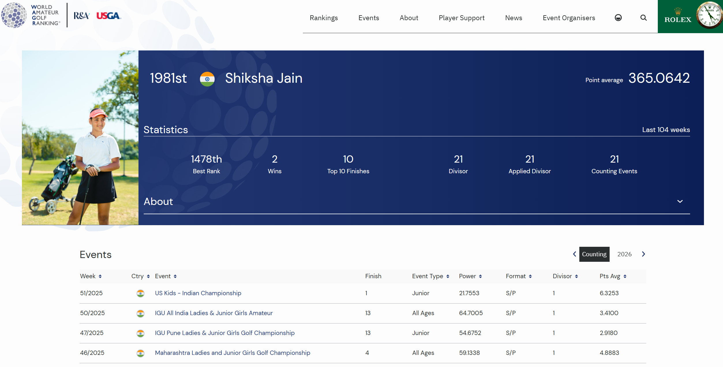Select the Counting filter toggle above the events table
This screenshot has height=367, width=723.
point(594,254)
